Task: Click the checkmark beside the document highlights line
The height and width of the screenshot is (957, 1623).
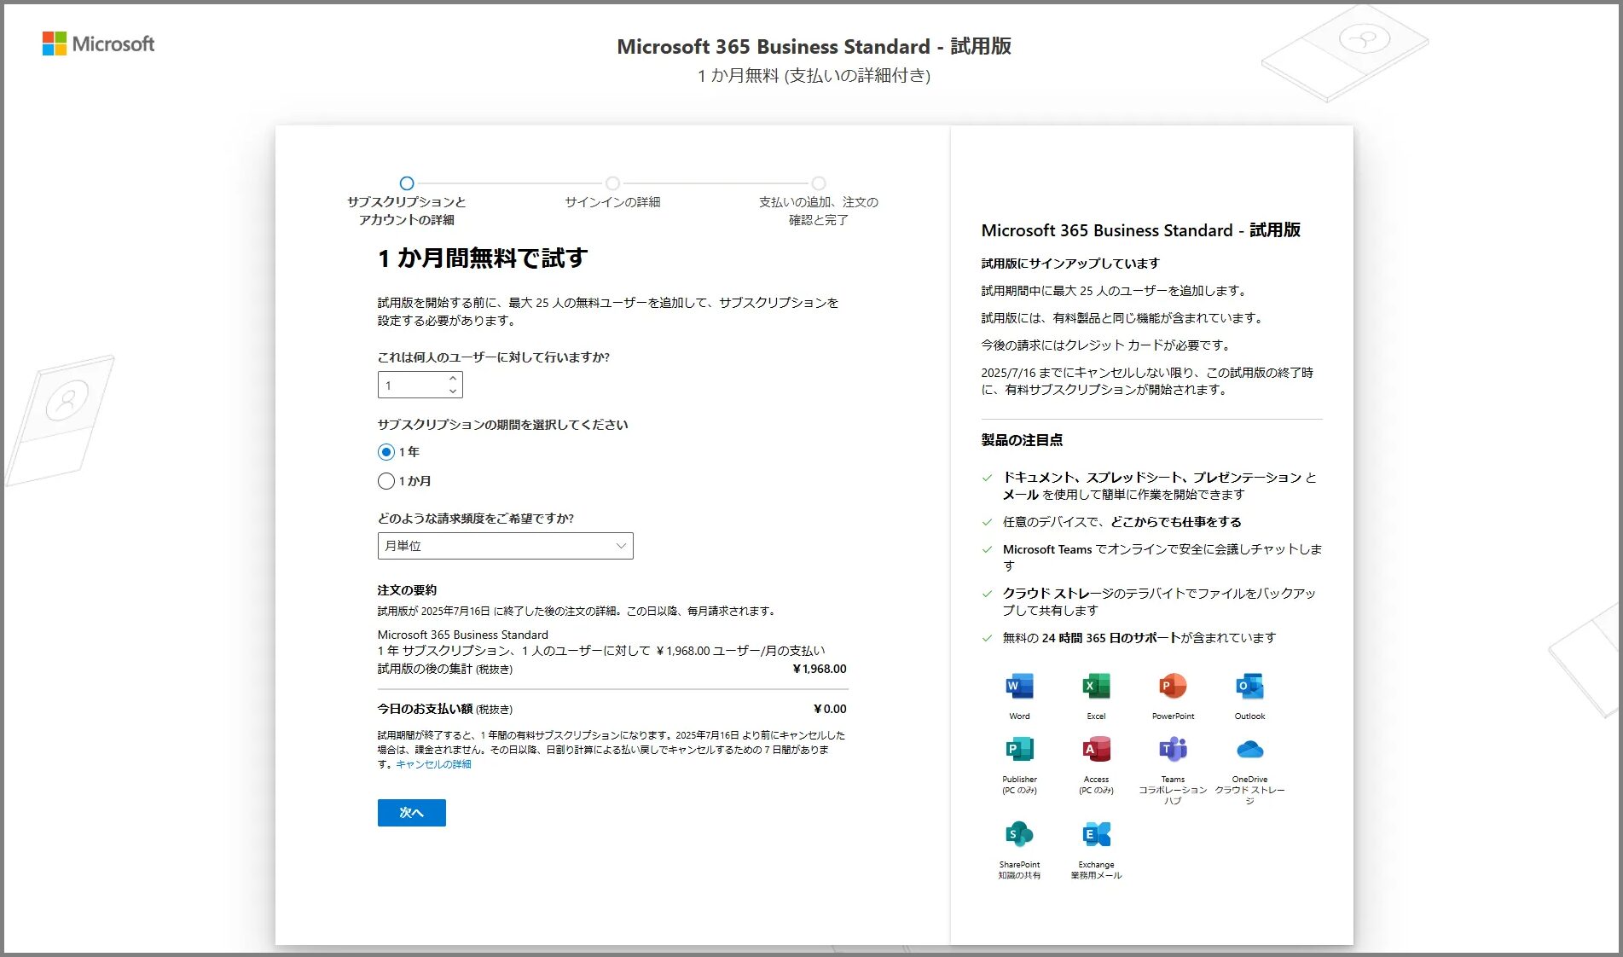Action: pos(987,478)
